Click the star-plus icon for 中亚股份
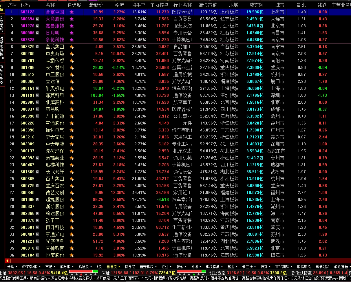This screenshot has width=351, height=282. (x=72, y=74)
